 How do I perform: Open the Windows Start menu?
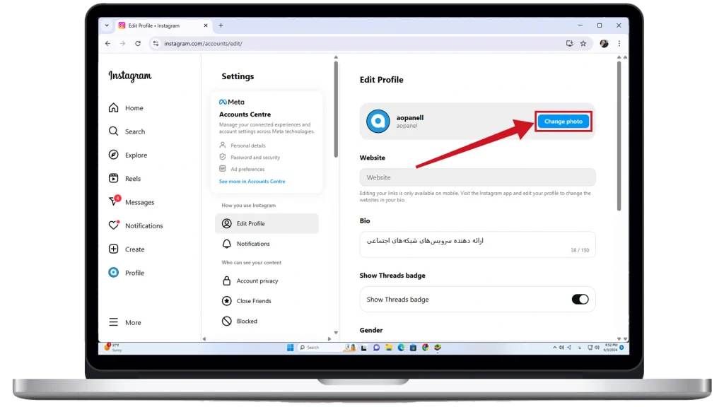[291, 348]
